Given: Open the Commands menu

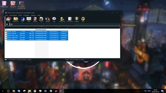Looking at the screenshot, I should coord(13,16).
